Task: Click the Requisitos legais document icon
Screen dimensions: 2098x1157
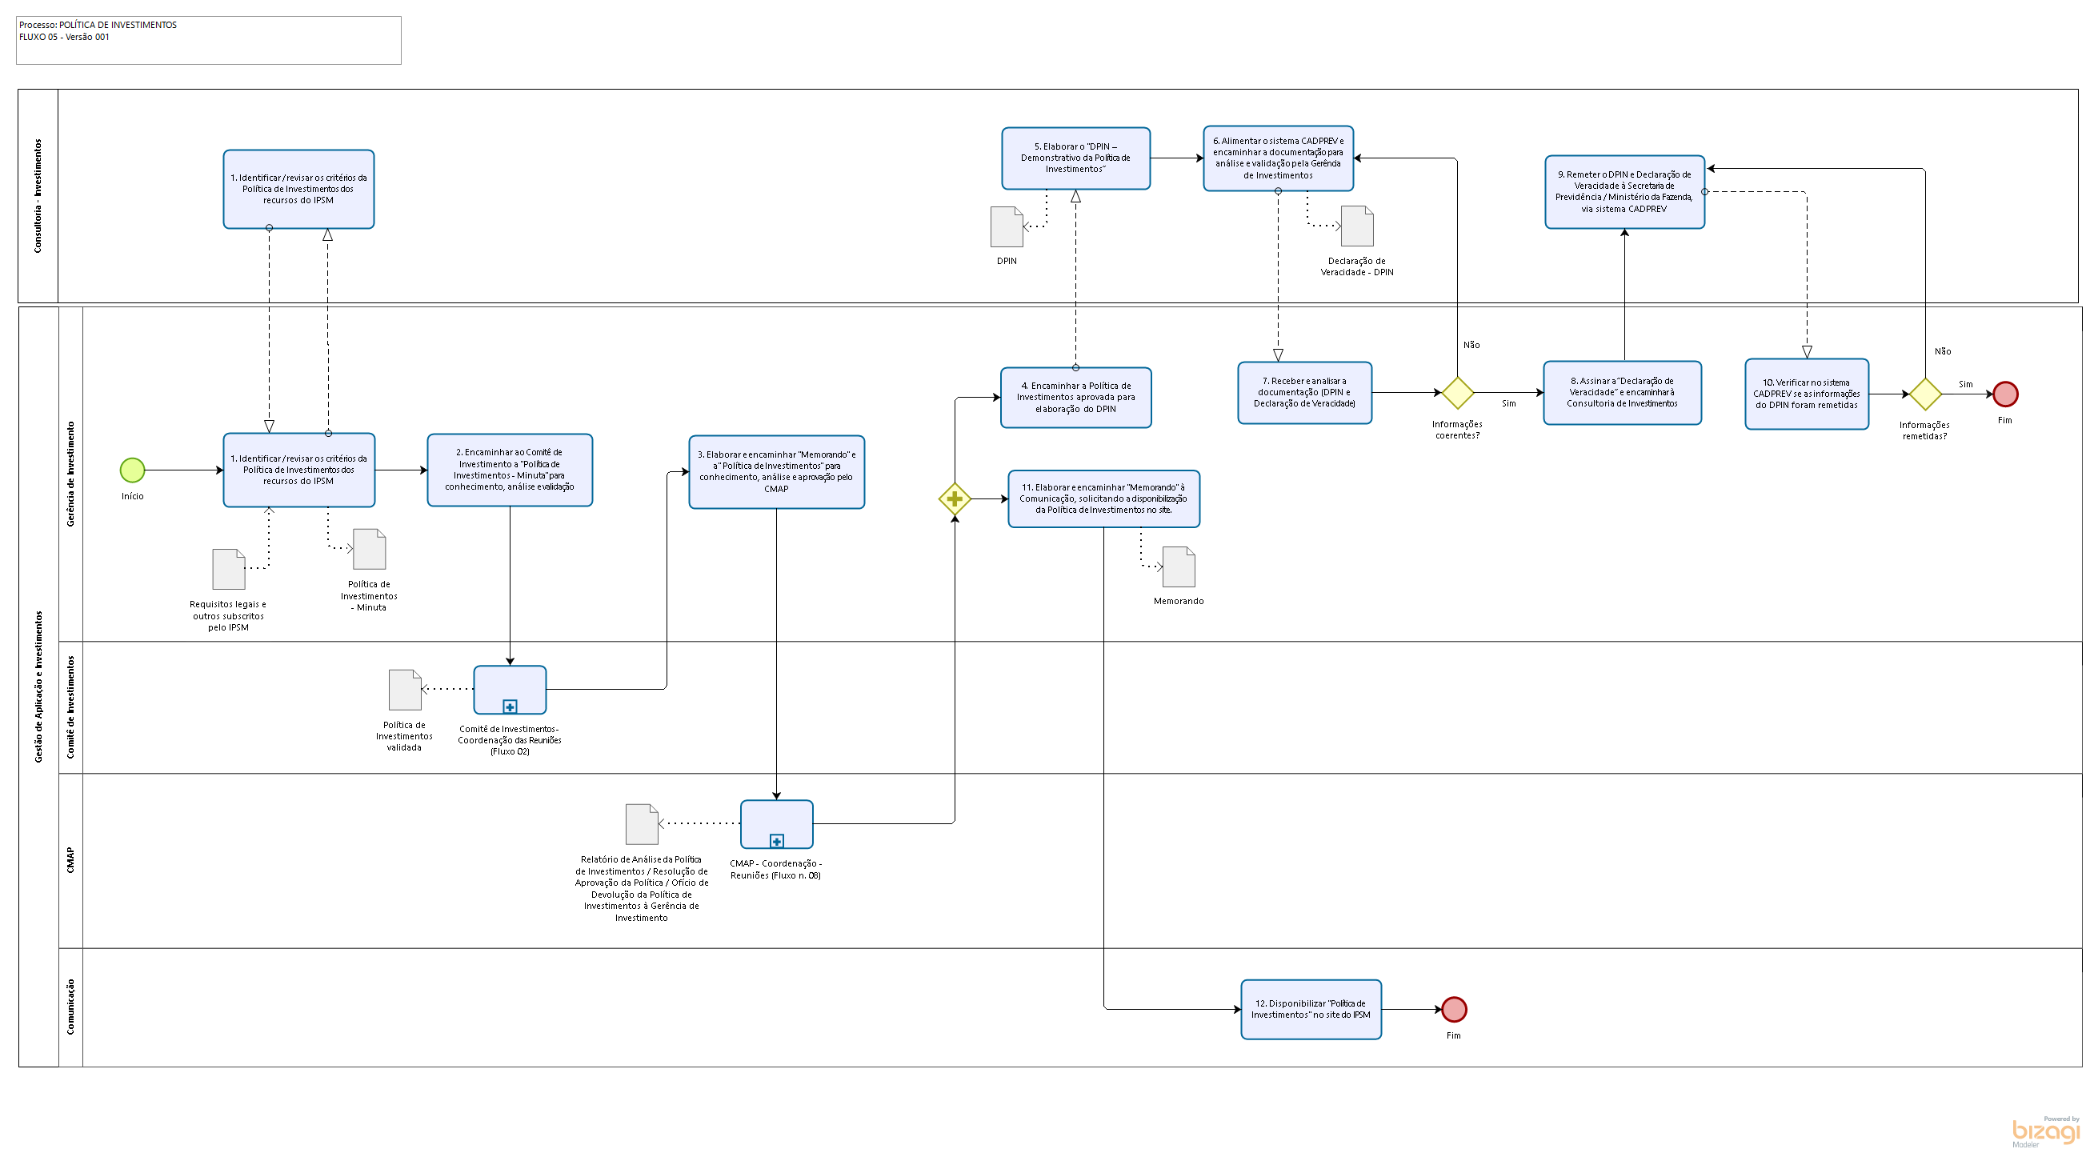Action: click(228, 569)
